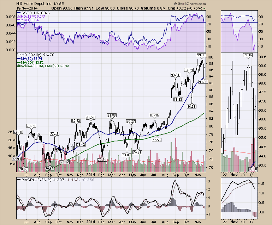Click the 93.50 label in zoom panel
Viewport: 272px width, 225px height.
(253, 169)
